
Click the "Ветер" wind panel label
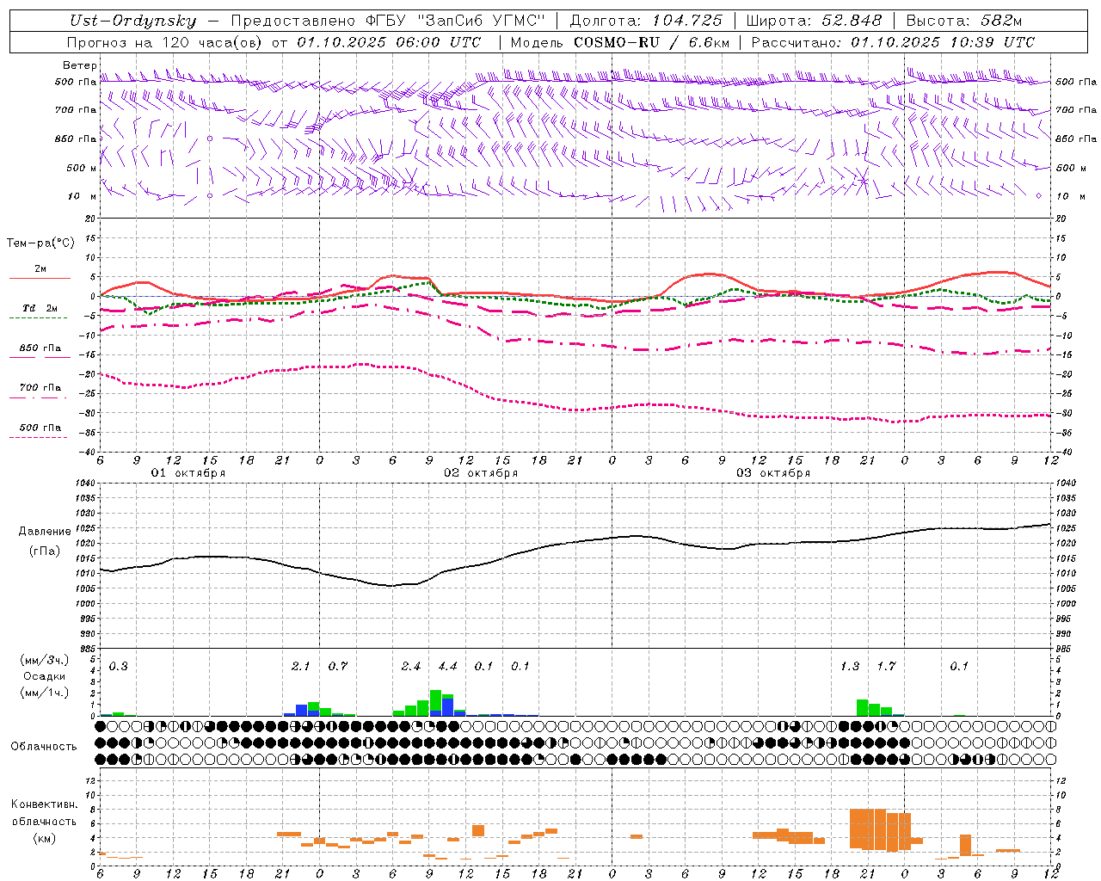coord(79,65)
